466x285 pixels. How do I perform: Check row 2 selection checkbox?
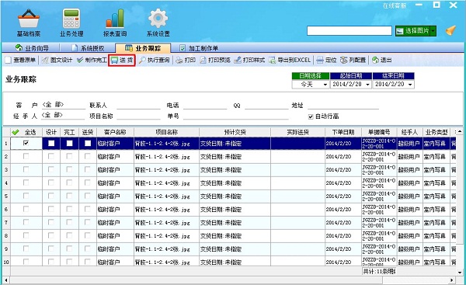[x=26, y=156]
